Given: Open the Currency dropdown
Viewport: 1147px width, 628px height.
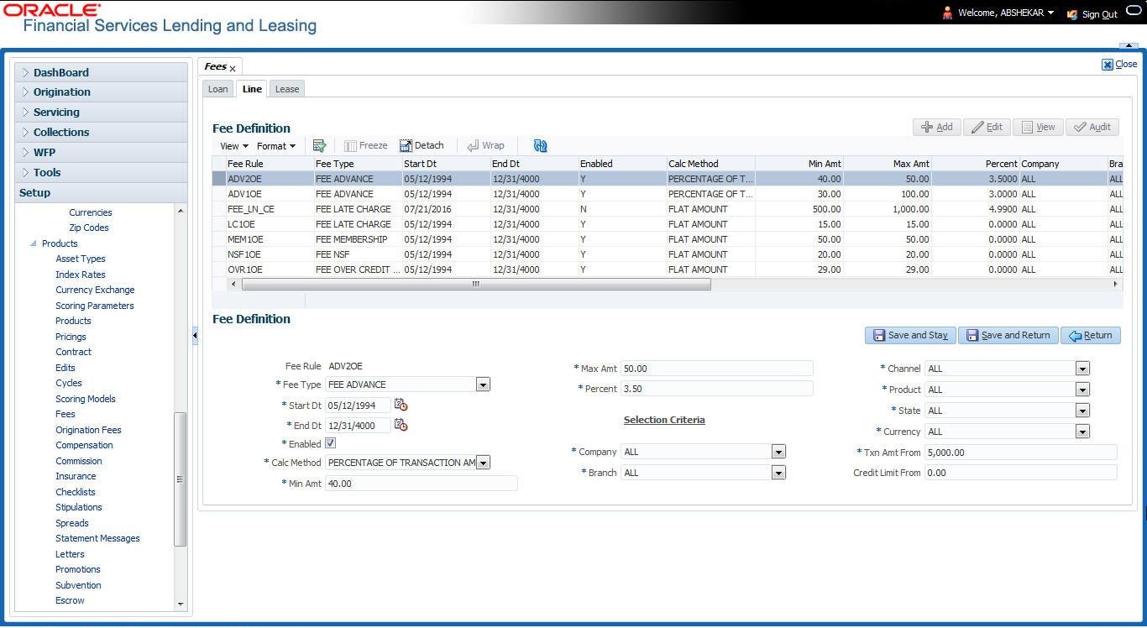Looking at the screenshot, I should pyautogui.click(x=1082, y=432).
